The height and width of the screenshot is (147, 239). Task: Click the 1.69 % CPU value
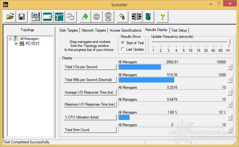(x=172, y=112)
